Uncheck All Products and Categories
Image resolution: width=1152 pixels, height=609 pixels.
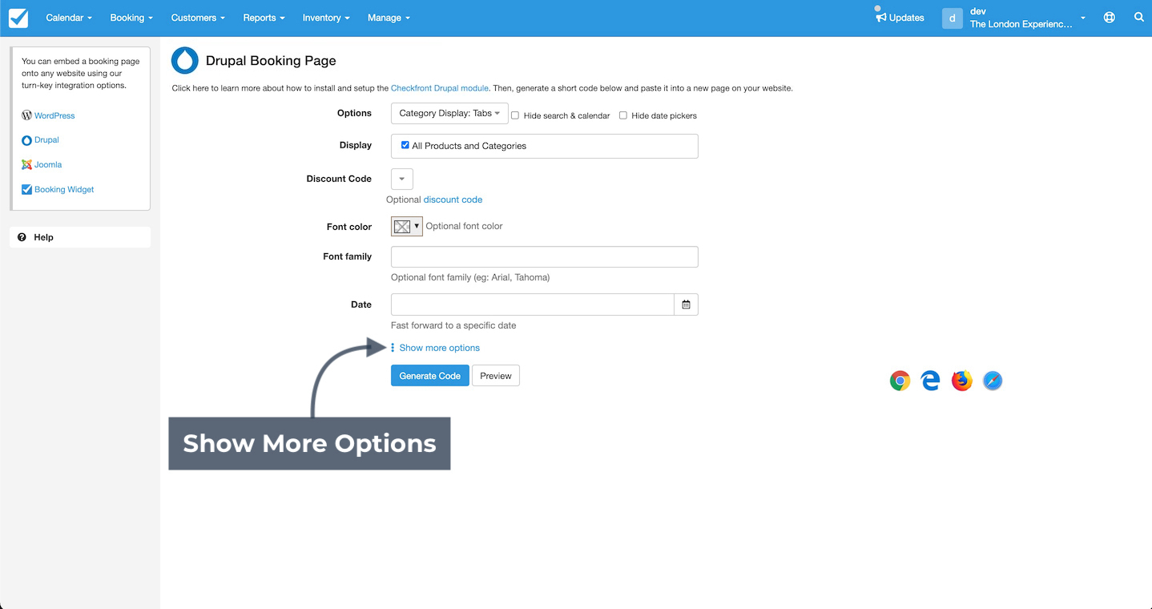coord(405,145)
